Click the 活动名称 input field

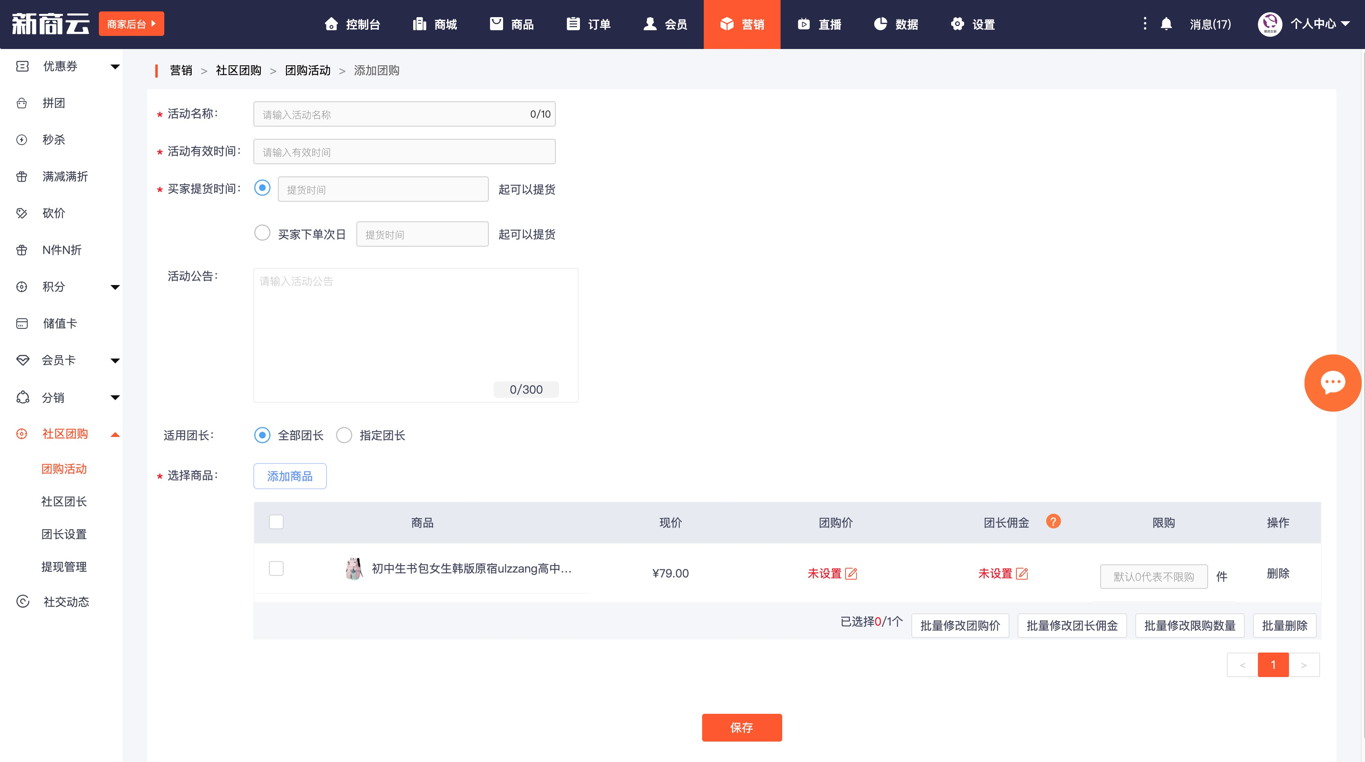click(x=404, y=114)
